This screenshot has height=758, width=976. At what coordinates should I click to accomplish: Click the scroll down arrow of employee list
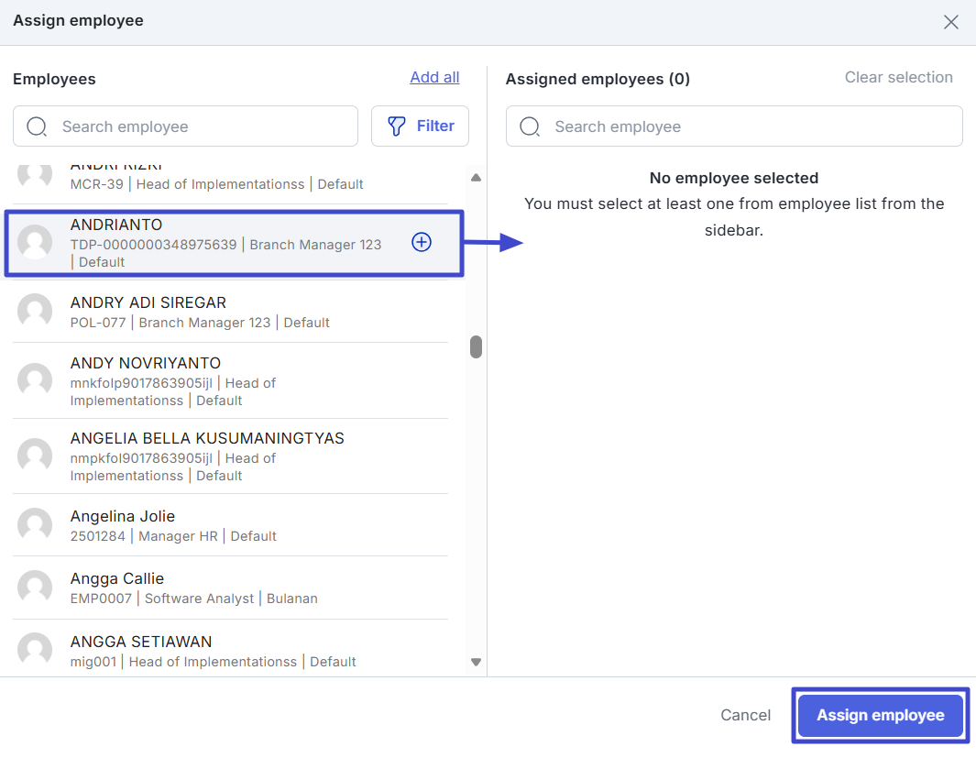point(476,661)
